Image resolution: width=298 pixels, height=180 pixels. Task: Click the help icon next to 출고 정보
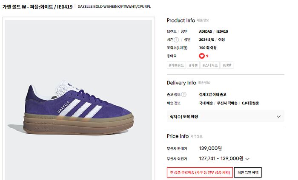184,94
